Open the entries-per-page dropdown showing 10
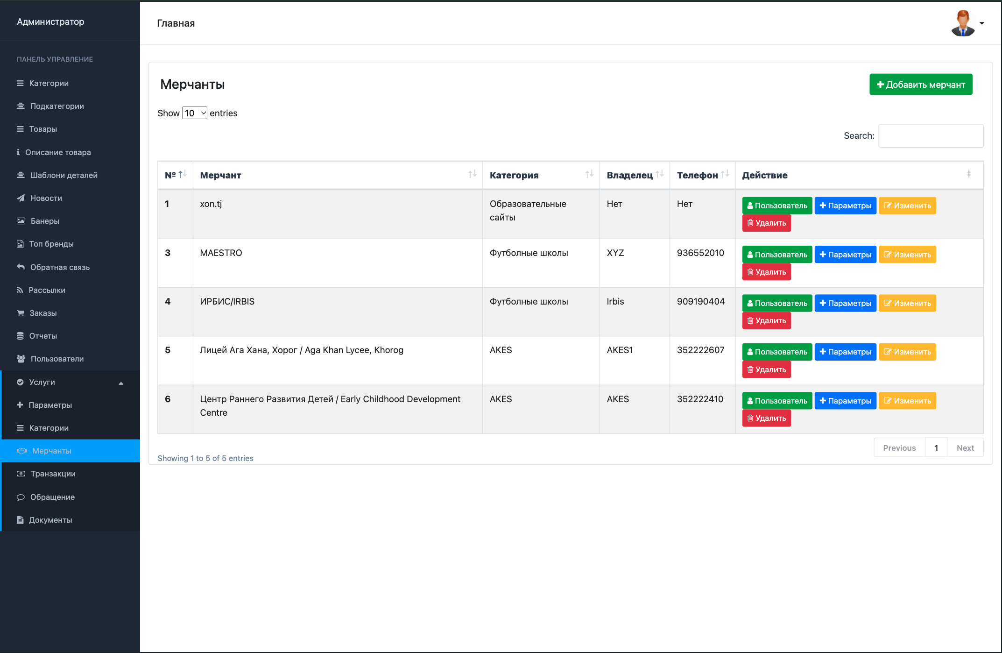This screenshot has height=653, width=1002. coord(195,113)
